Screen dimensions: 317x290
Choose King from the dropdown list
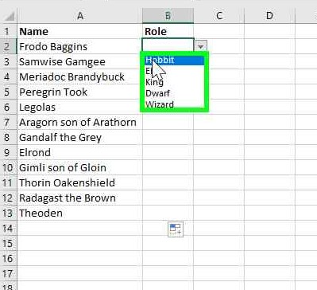175,82
